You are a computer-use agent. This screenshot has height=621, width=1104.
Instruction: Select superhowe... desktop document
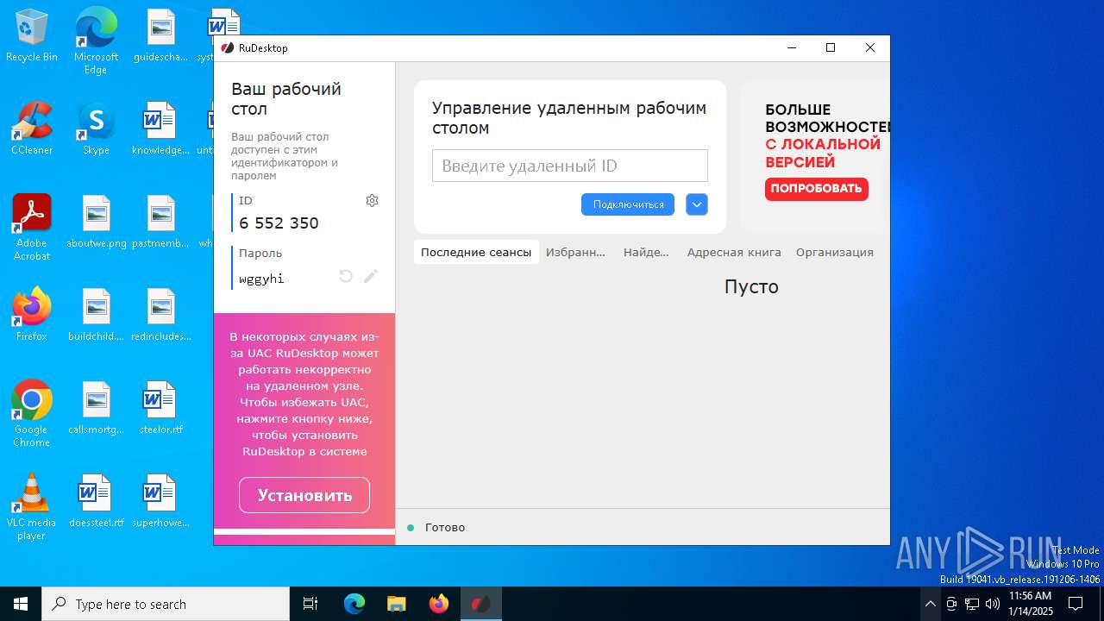click(x=160, y=501)
